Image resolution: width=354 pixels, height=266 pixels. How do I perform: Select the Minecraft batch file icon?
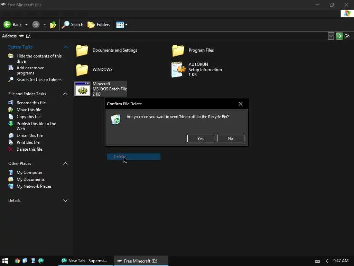point(82,89)
